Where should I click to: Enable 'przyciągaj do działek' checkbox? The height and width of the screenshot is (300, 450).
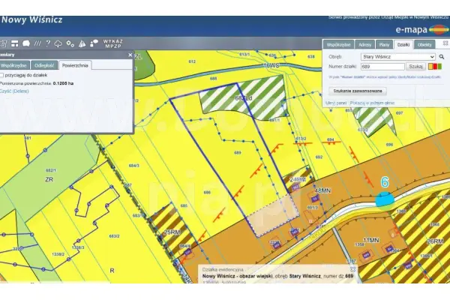[x=1, y=75]
